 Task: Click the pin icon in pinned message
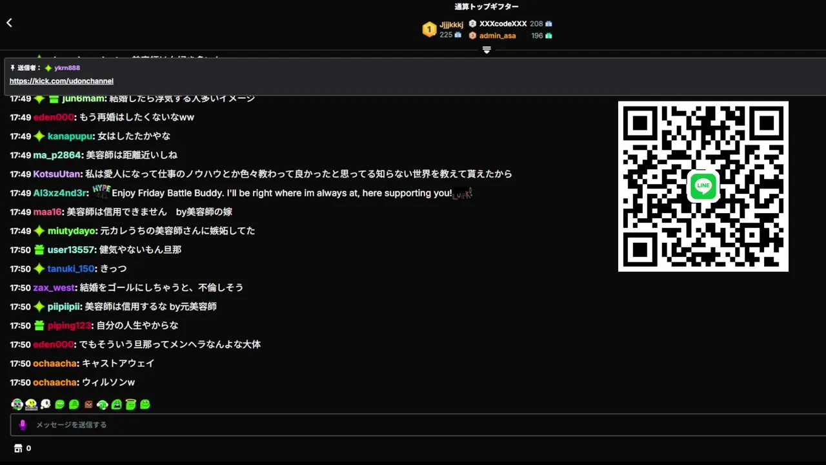click(x=12, y=68)
